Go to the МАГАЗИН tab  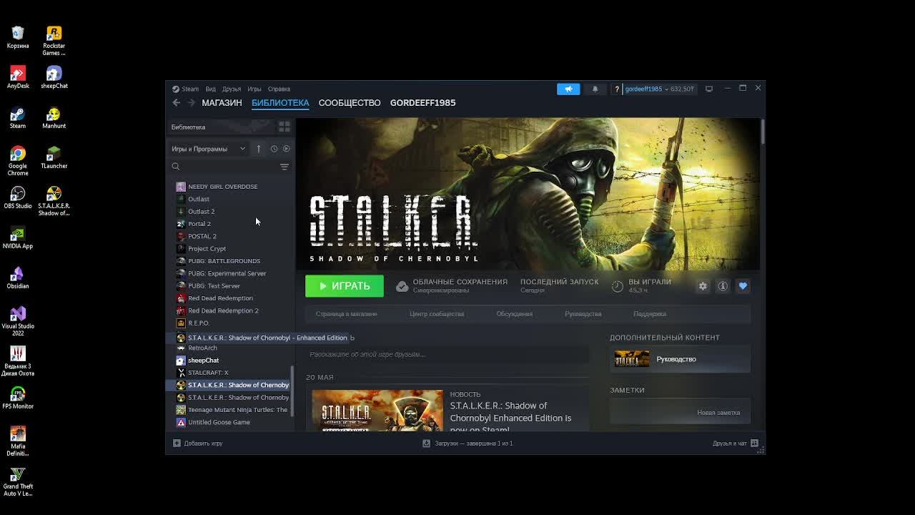[x=222, y=103]
